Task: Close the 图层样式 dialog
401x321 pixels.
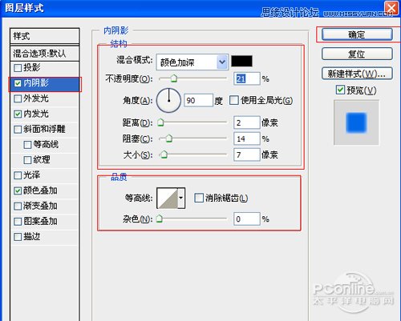Action: [x=391, y=9]
